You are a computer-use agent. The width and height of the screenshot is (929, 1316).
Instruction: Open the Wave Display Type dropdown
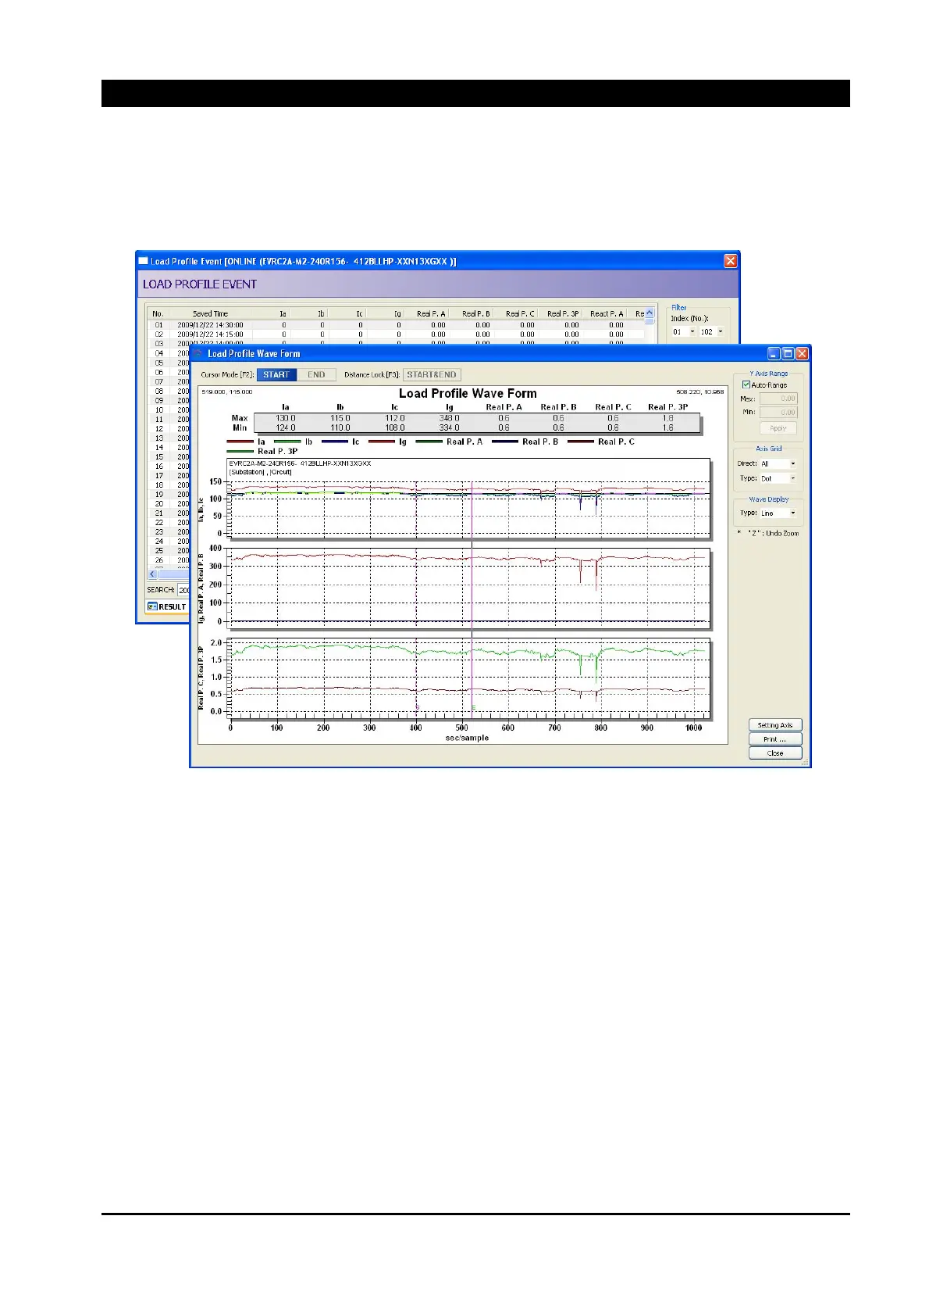pyautogui.click(x=778, y=513)
